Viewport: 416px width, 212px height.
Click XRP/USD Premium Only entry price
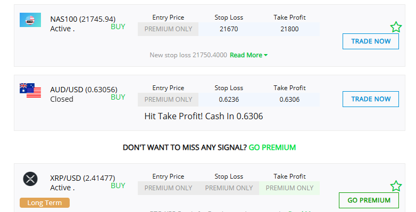pyautogui.click(x=168, y=188)
